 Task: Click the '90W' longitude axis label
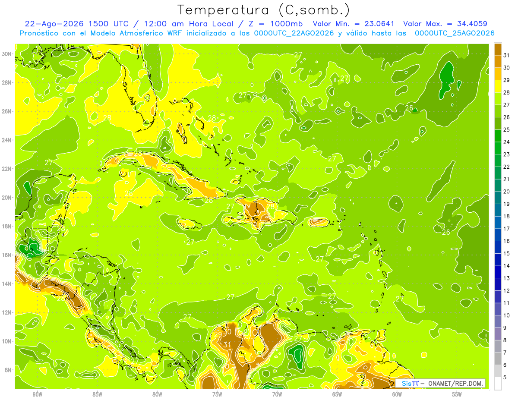[37, 394]
